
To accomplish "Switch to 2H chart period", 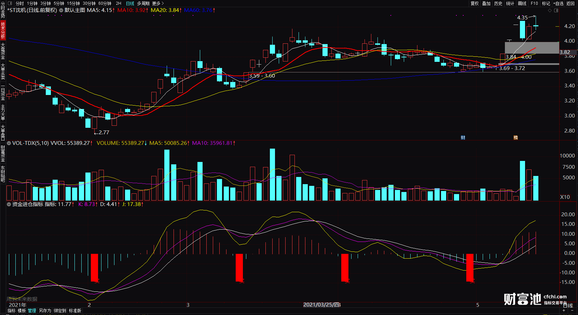I will click(119, 3).
